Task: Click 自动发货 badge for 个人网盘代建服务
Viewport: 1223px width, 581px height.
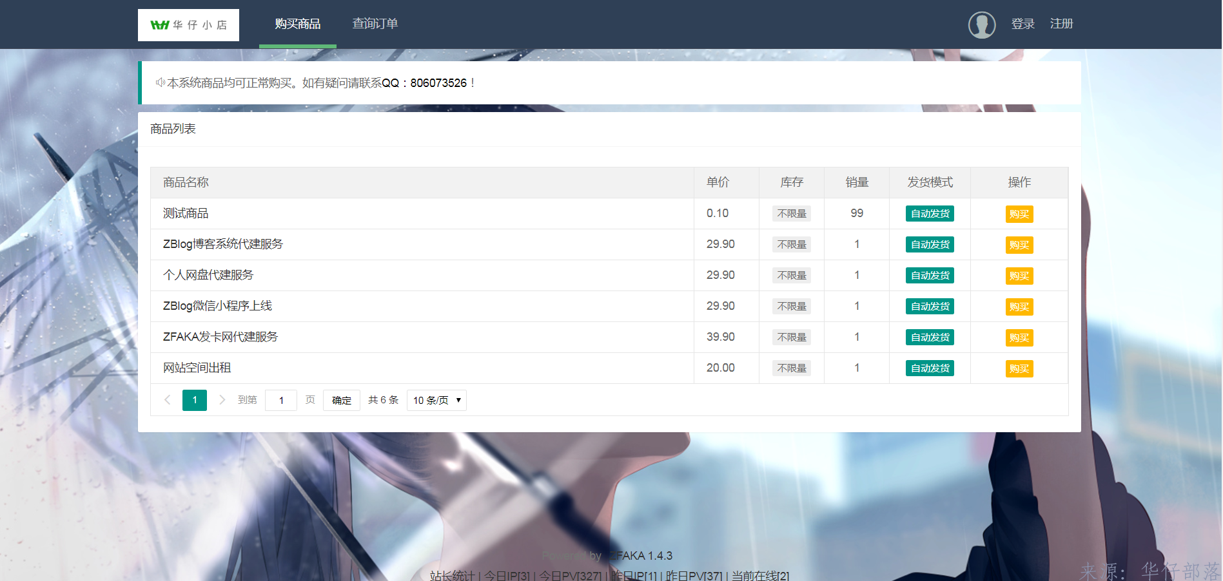Action: 930,276
